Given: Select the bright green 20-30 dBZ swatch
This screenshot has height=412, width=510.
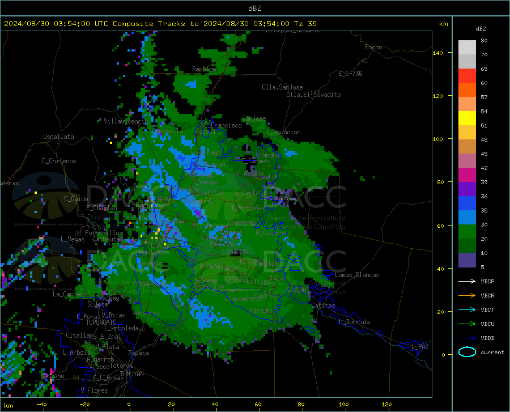Looking at the screenshot, I should pos(467,232).
